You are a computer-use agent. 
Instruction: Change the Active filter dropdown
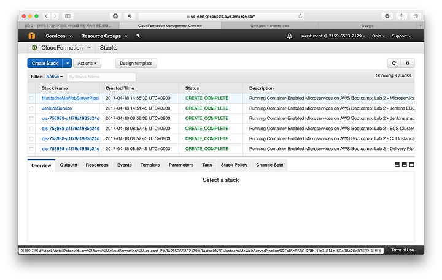coord(55,77)
